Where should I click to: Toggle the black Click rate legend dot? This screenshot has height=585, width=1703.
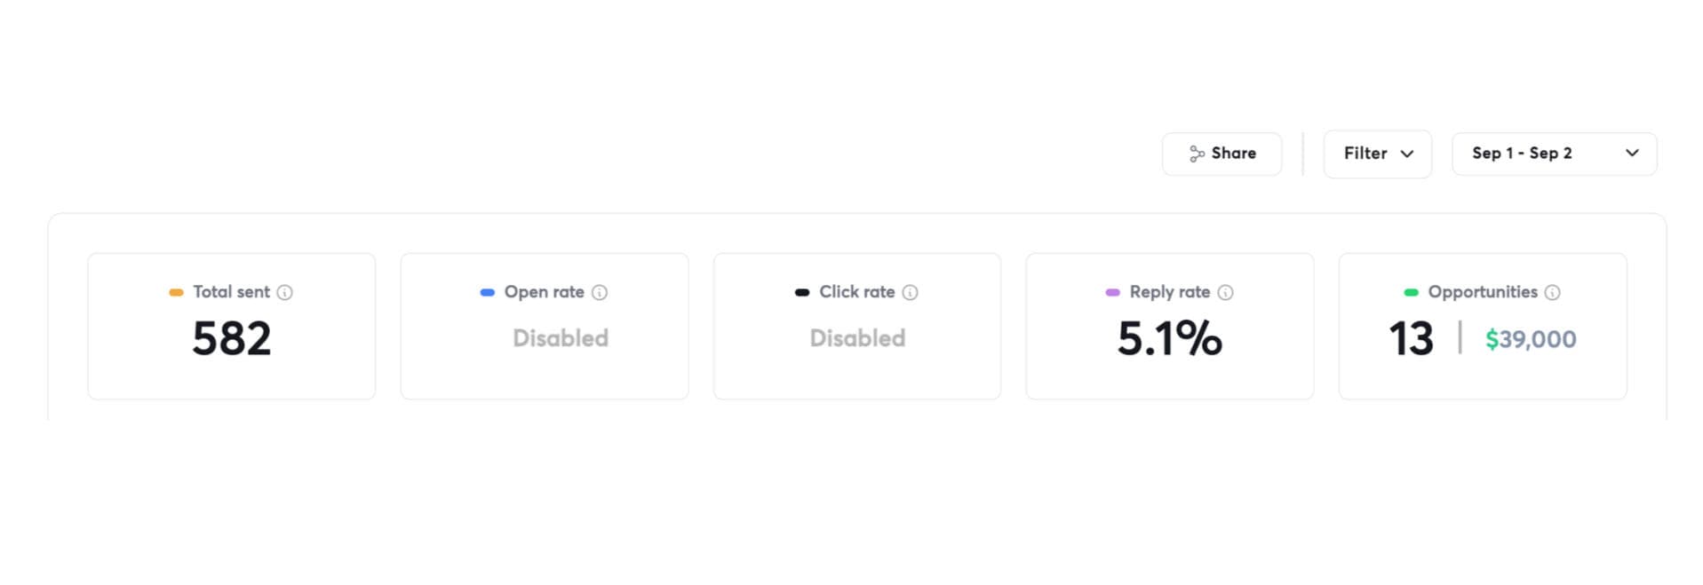(802, 291)
